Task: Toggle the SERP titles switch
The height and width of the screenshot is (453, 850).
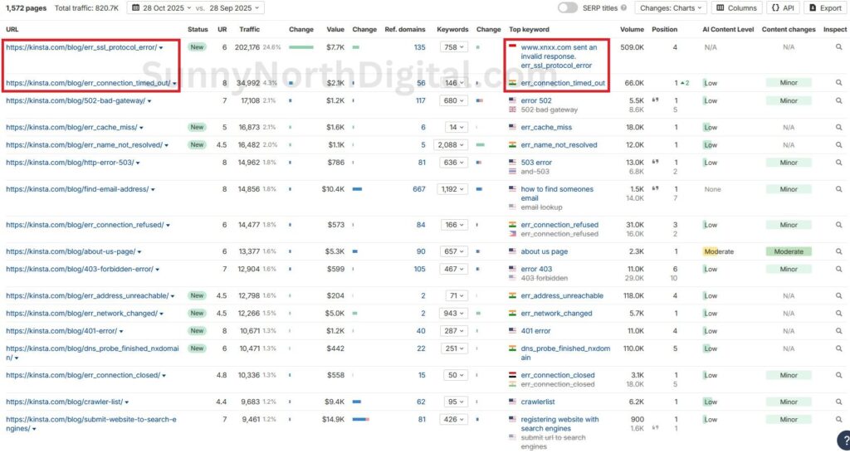Action: coord(568,8)
